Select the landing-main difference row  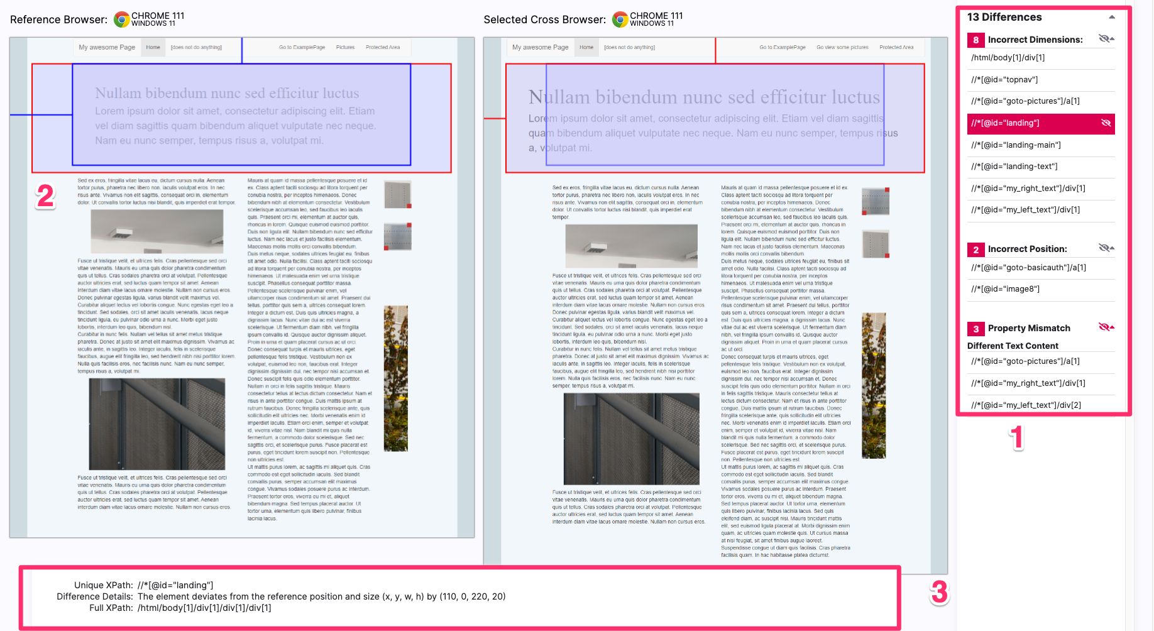(x=1041, y=145)
